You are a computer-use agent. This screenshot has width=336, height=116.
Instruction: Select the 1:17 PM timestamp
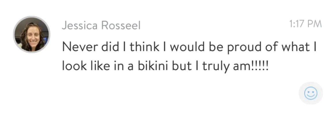pyautogui.click(x=305, y=24)
